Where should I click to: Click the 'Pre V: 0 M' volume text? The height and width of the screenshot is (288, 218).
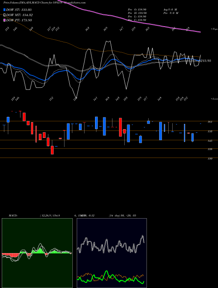point(171,13)
